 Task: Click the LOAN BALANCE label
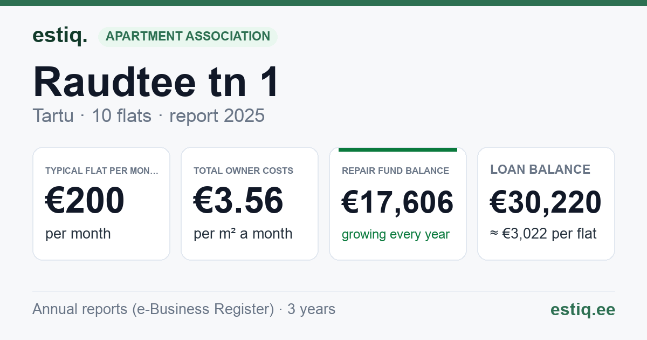tap(540, 169)
